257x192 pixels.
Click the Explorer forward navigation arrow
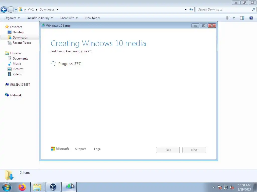[11, 10]
